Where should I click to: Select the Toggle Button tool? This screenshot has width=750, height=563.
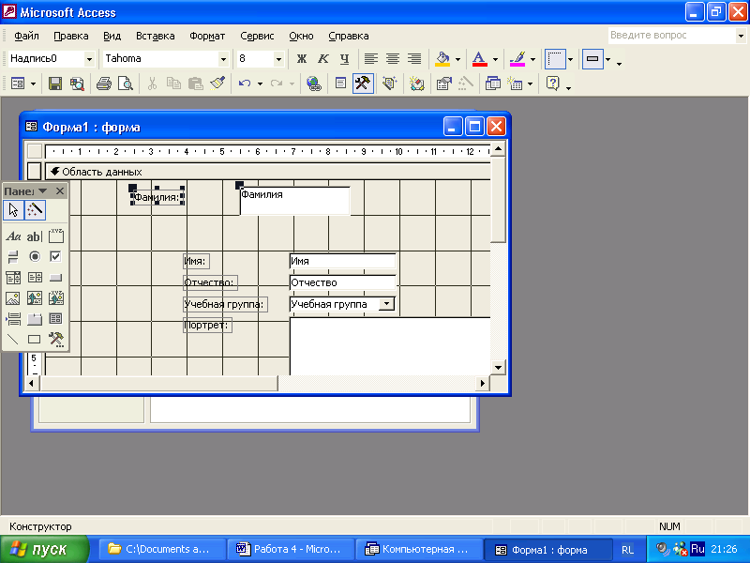(13, 257)
